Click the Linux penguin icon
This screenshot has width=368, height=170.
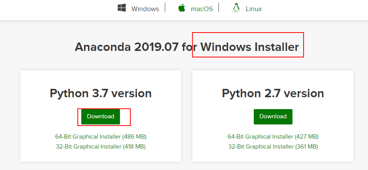pyautogui.click(x=236, y=8)
